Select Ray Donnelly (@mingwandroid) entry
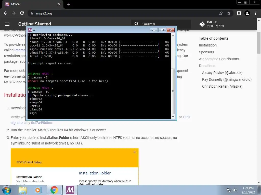This screenshot has width=261, height=195. (227, 79)
